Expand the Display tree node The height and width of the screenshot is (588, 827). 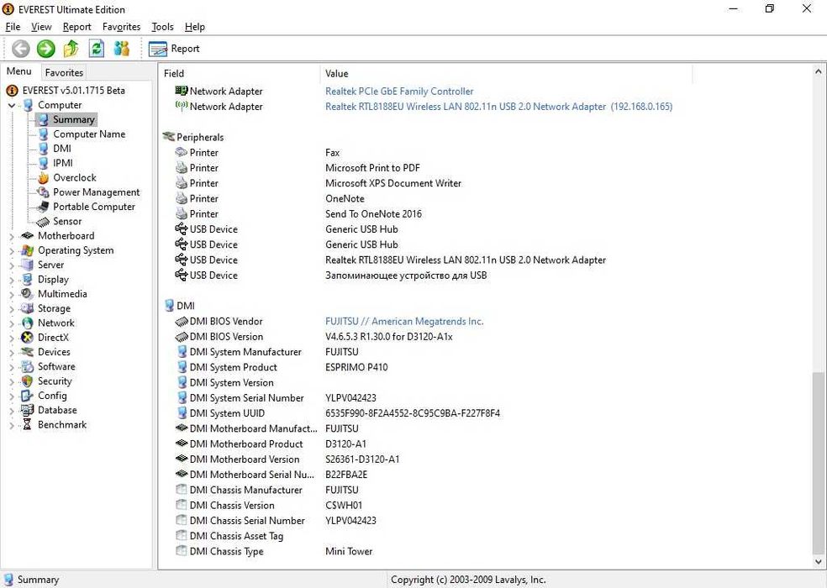coord(12,280)
